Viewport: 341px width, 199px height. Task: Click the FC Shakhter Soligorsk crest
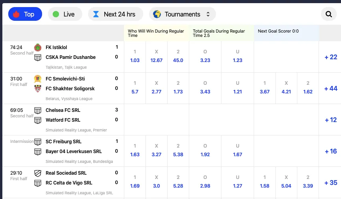(38, 89)
